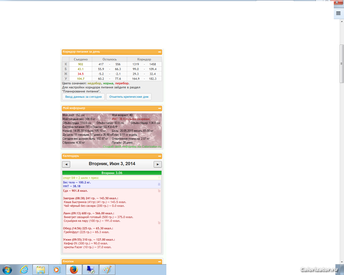The height and width of the screenshot is (275, 344).
Task: Click the apple icon beside Еда total
Action: pyautogui.click(x=159, y=191)
